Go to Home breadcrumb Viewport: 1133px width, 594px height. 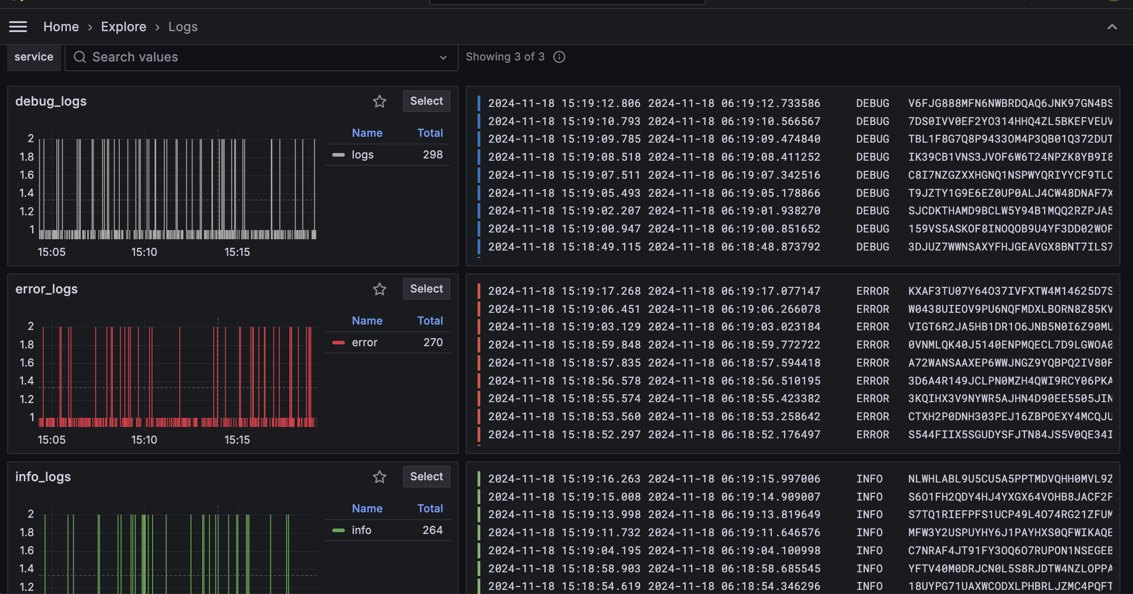coord(61,27)
